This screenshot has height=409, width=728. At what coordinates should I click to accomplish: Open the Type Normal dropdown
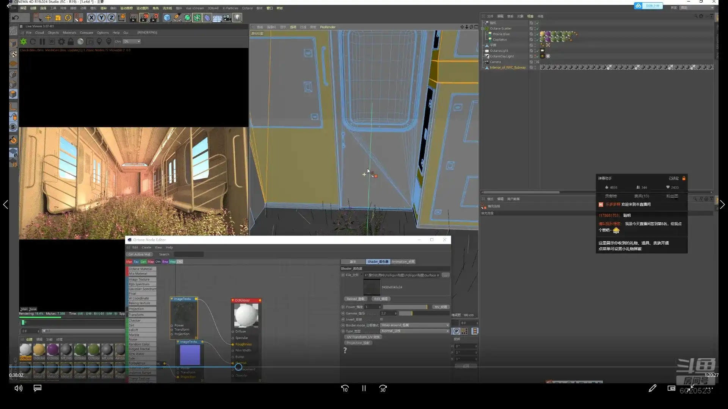[415, 331]
